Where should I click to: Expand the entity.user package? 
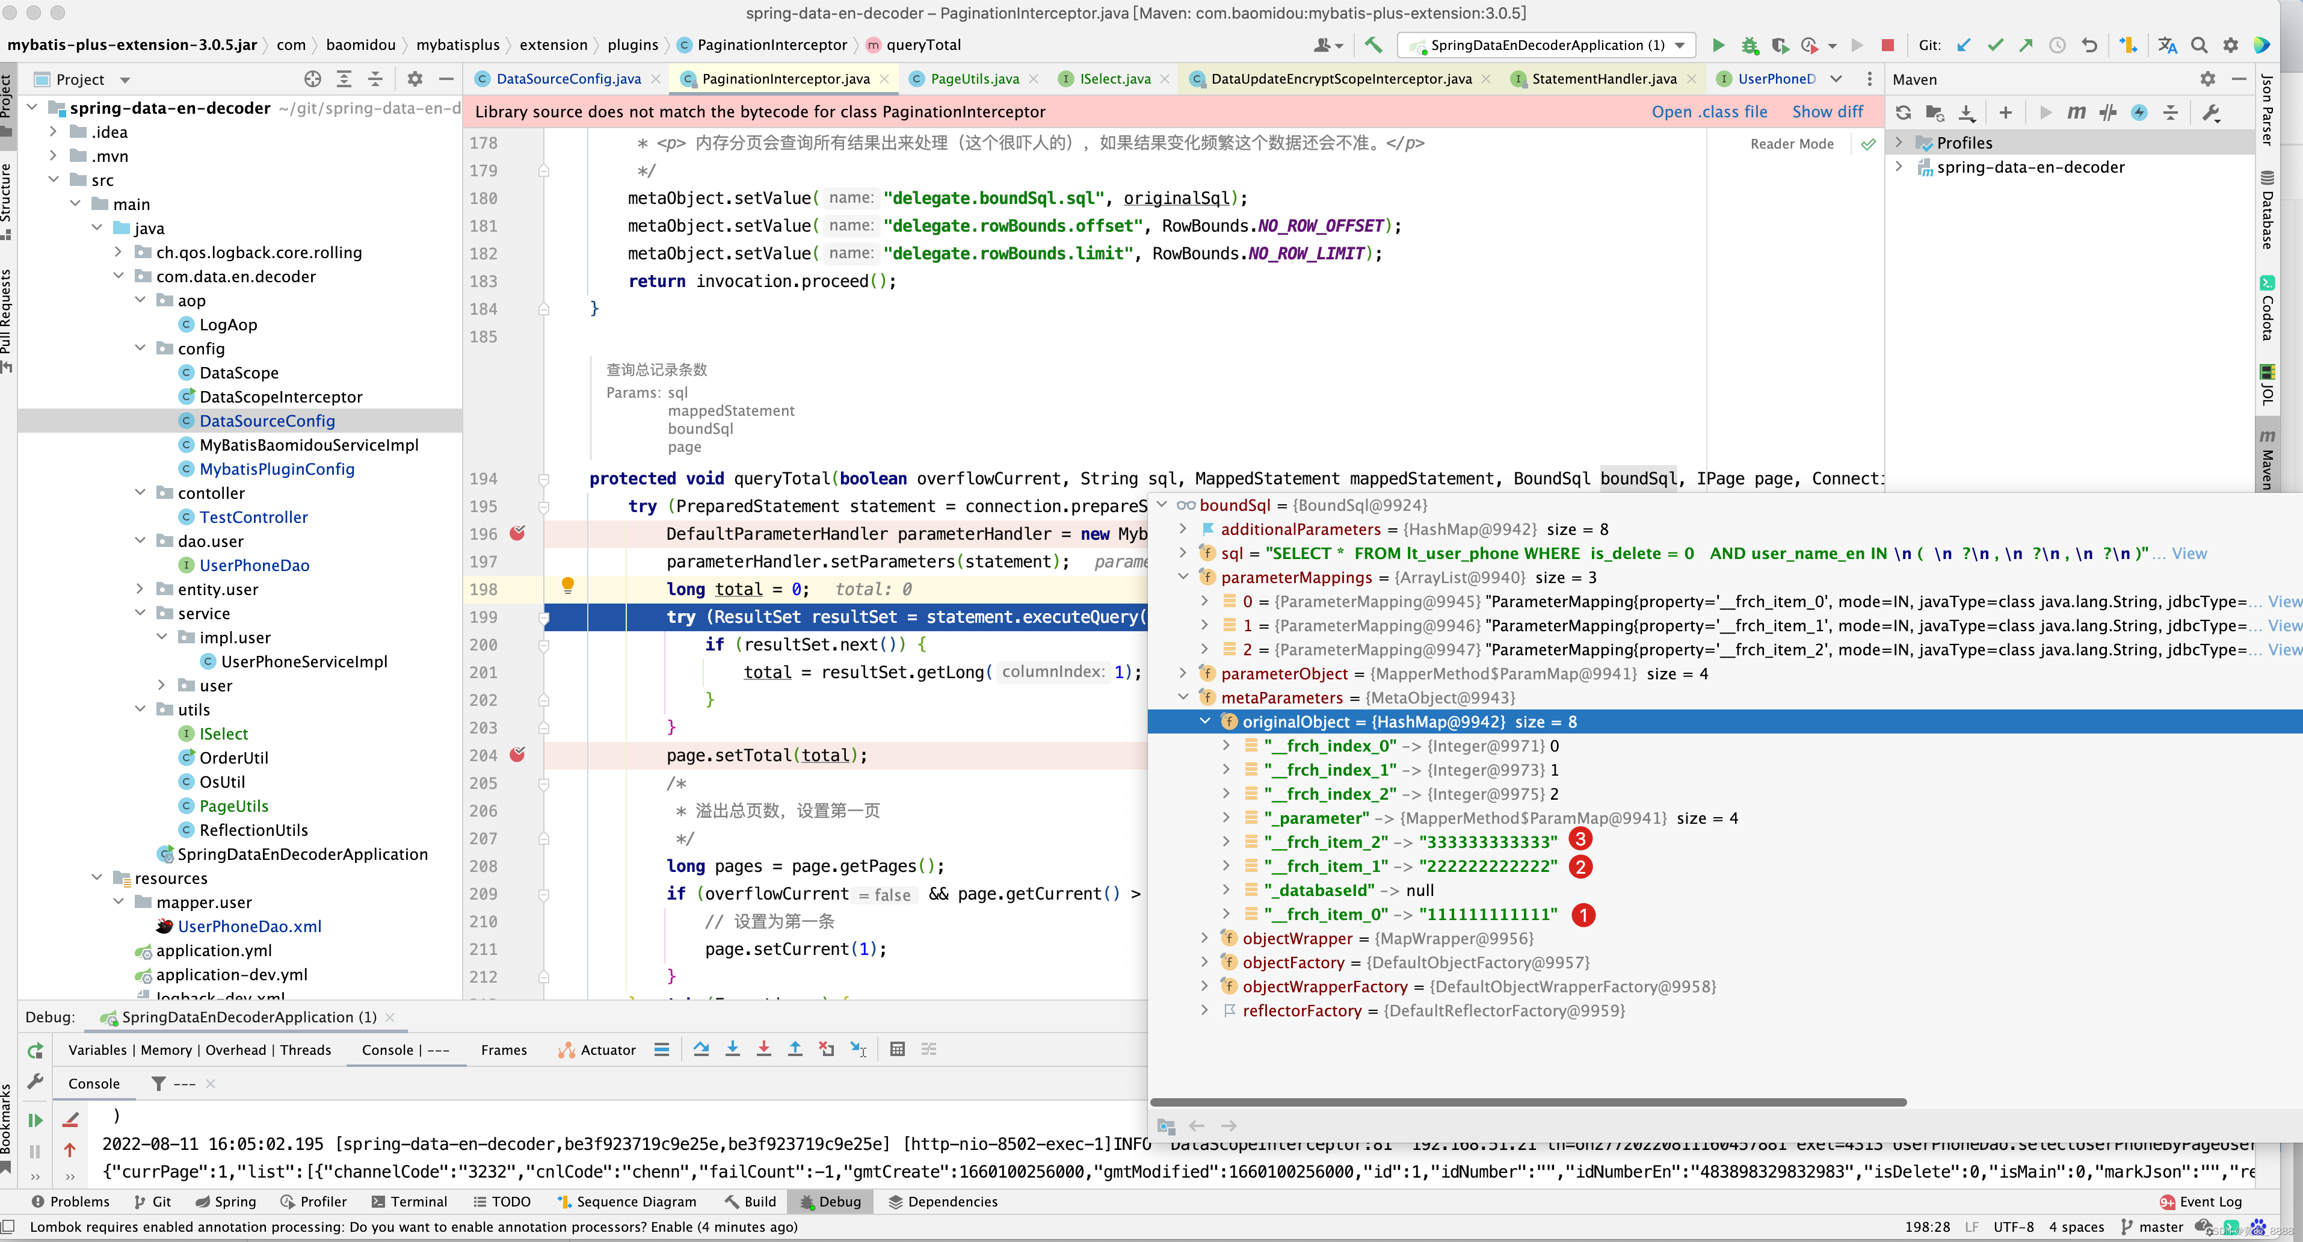click(x=140, y=589)
